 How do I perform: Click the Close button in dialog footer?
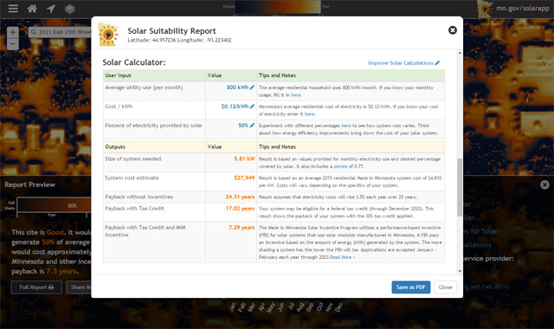(x=445, y=287)
